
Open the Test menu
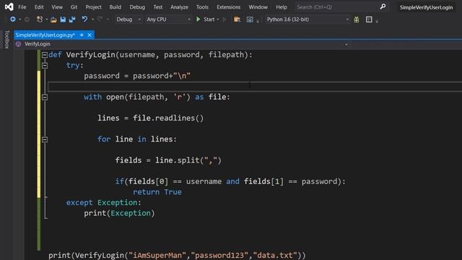tap(157, 6)
